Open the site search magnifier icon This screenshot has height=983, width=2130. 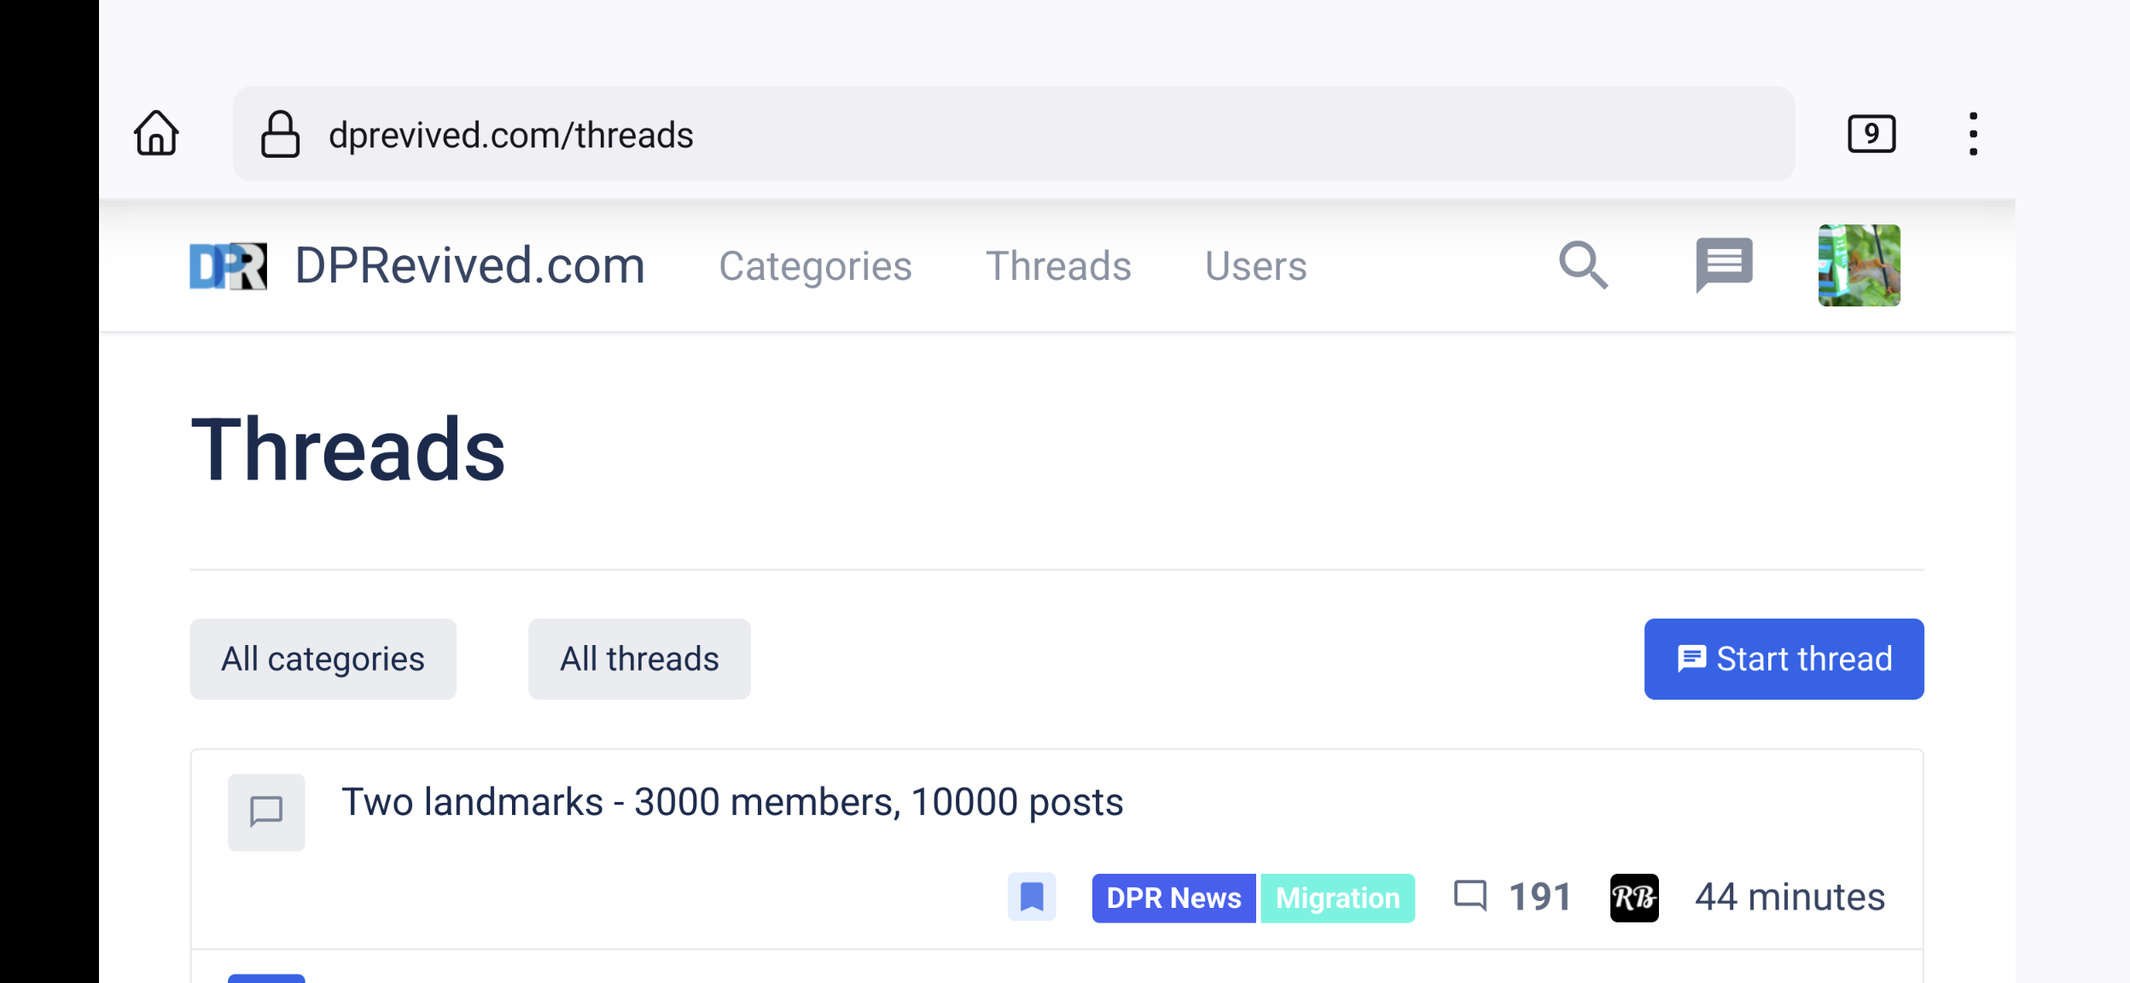[x=1583, y=265]
